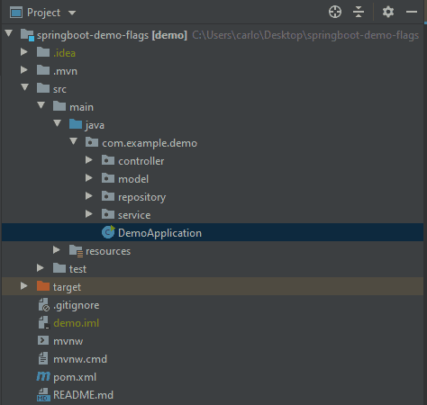Click the locate/select opened file crosshair icon
The height and width of the screenshot is (405, 427).
click(x=335, y=13)
